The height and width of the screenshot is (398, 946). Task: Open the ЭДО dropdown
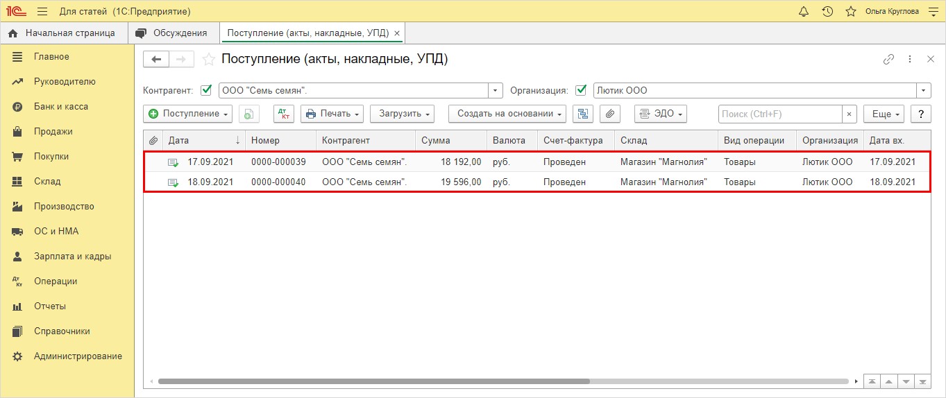click(x=661, y=114)
